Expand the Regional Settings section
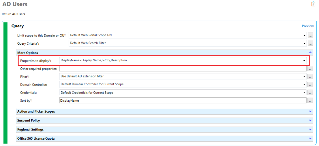The image size is (319, 146). point(310,129)
